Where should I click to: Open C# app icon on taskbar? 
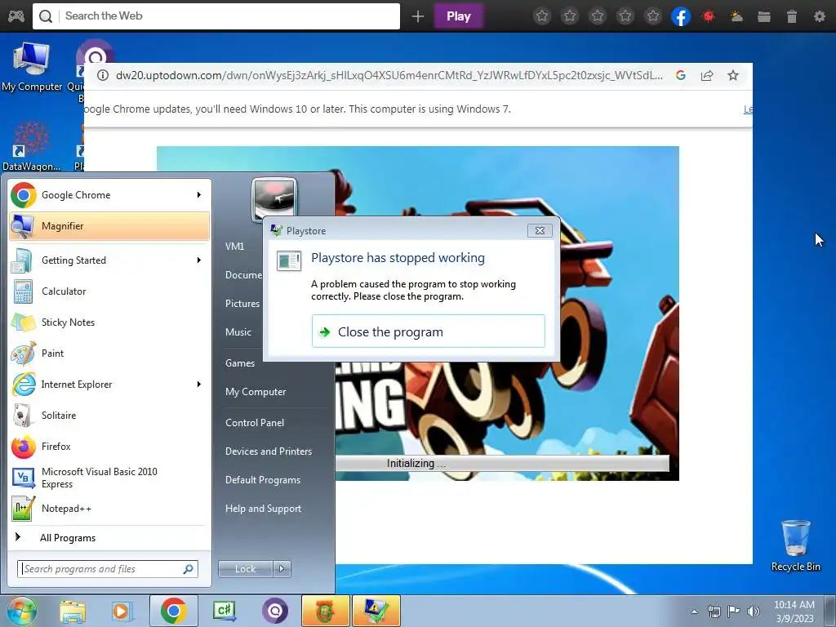point(225,611)
